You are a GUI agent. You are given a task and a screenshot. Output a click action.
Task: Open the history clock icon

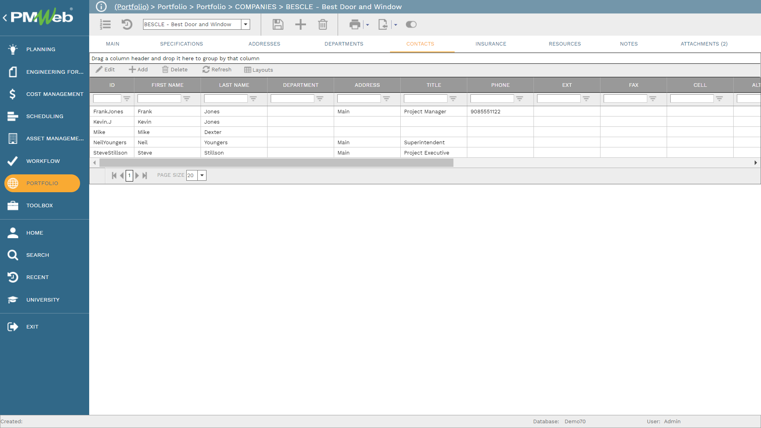click(127, 25)
